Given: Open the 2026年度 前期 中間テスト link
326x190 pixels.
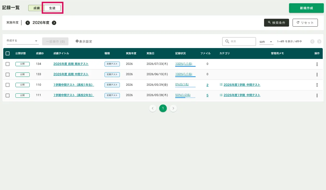Looking at the screenshot, I should click(x=71, y=74).
